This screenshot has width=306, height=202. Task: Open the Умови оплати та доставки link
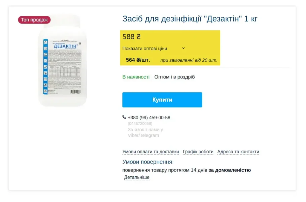pyautogui.click(x=151, y=152)
